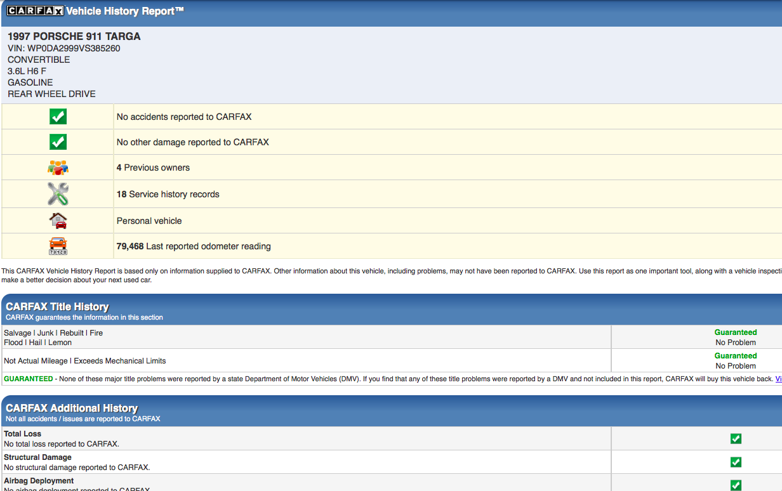The height and width of the screenshot is (491, 782).
Task: Click 'Salvage | Junk | Rebuilt | Fire' text
Action: coord(53,333)
